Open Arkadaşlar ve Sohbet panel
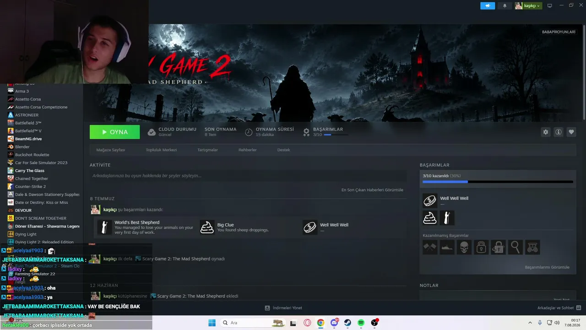The image size is (586, 330). [559, 308]
